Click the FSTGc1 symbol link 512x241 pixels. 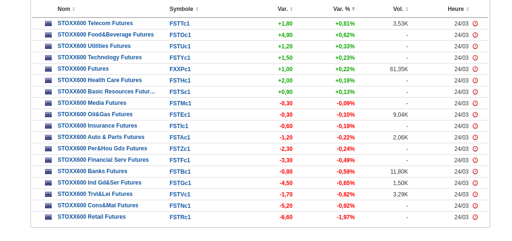coord(180,183)
